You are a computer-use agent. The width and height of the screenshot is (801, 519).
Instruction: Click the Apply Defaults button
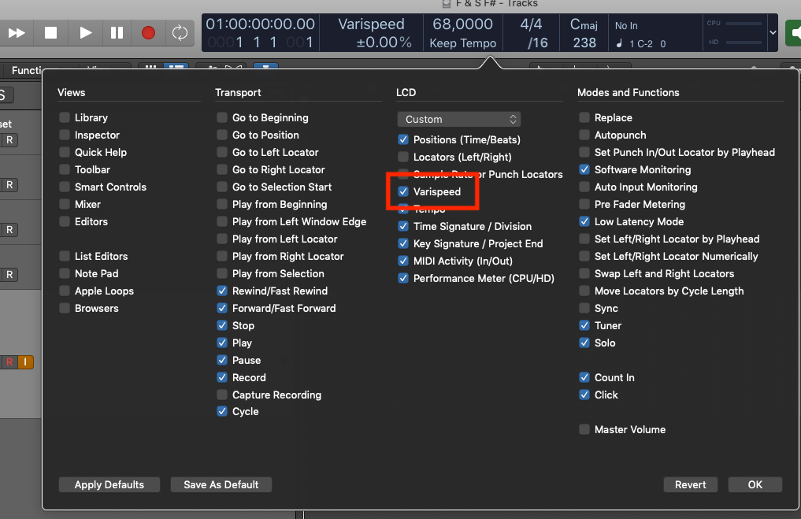point(109,485)
